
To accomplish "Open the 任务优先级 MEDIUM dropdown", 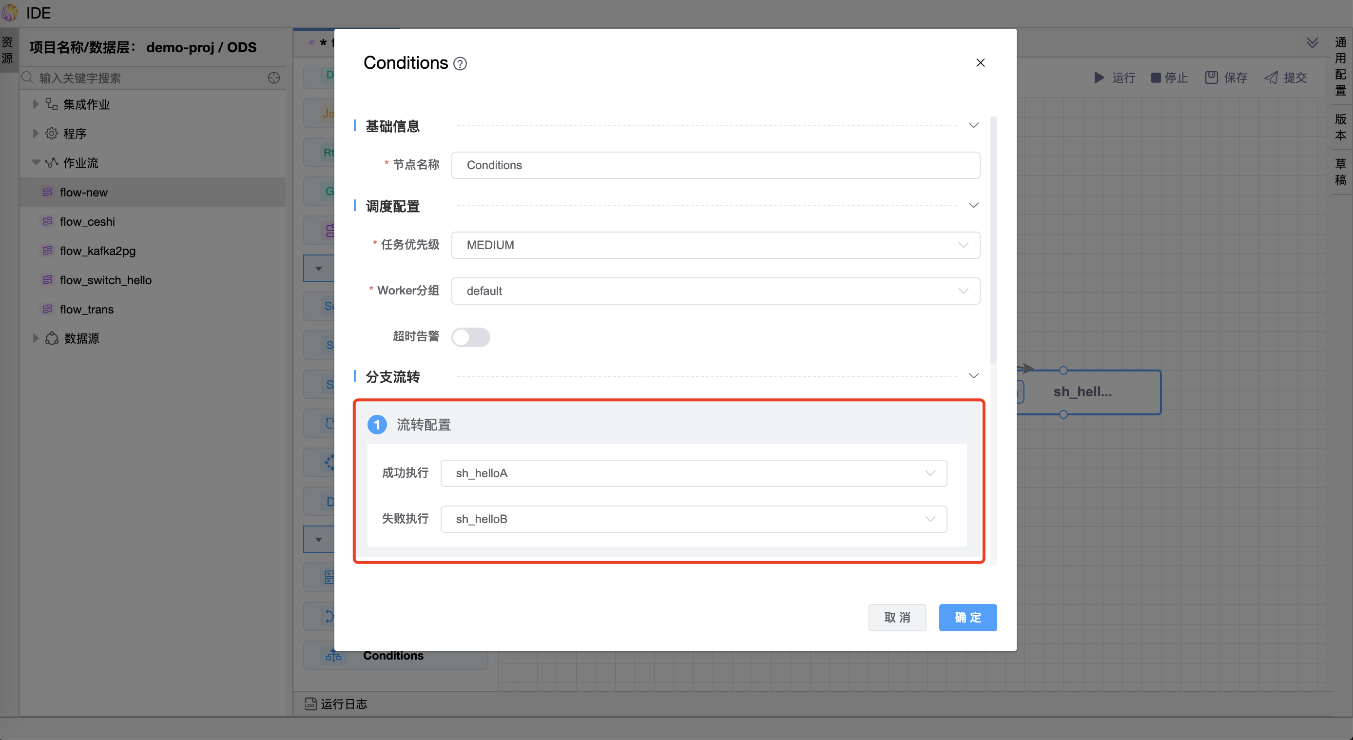I will tap(715, 245).
